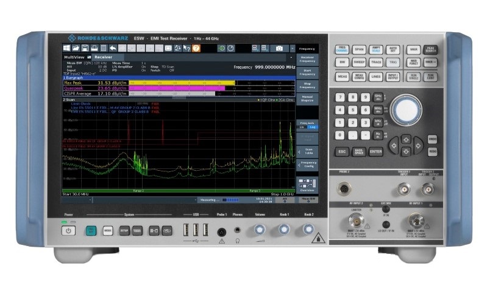Image resolution: width=487 pixels, height=288 pixels.
Task: Open the Frequency Config softkey dialog
Action: (x=307, y=165)
